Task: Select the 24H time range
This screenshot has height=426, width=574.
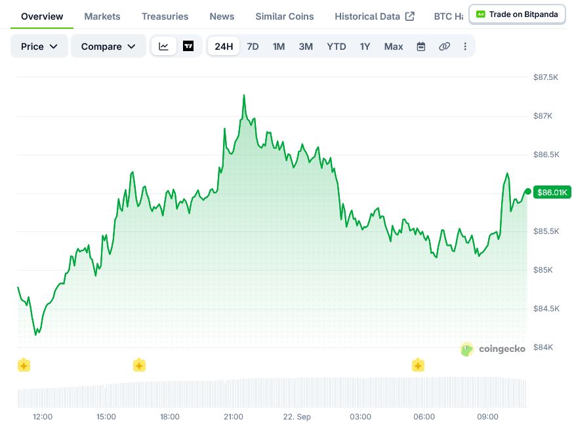Action: click(x=224, y=47)
